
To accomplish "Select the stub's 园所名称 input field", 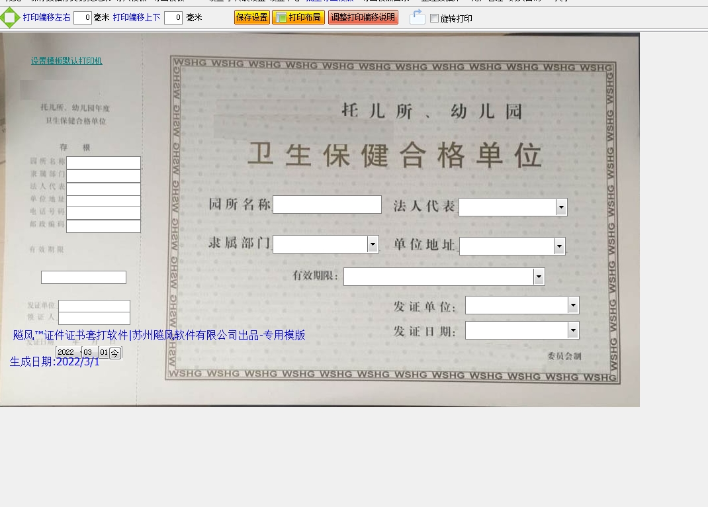I will click(x=103, y=163).
